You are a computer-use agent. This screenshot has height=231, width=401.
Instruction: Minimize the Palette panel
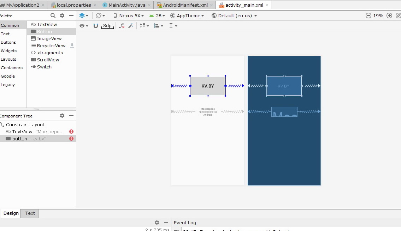[x=71, y=16]
